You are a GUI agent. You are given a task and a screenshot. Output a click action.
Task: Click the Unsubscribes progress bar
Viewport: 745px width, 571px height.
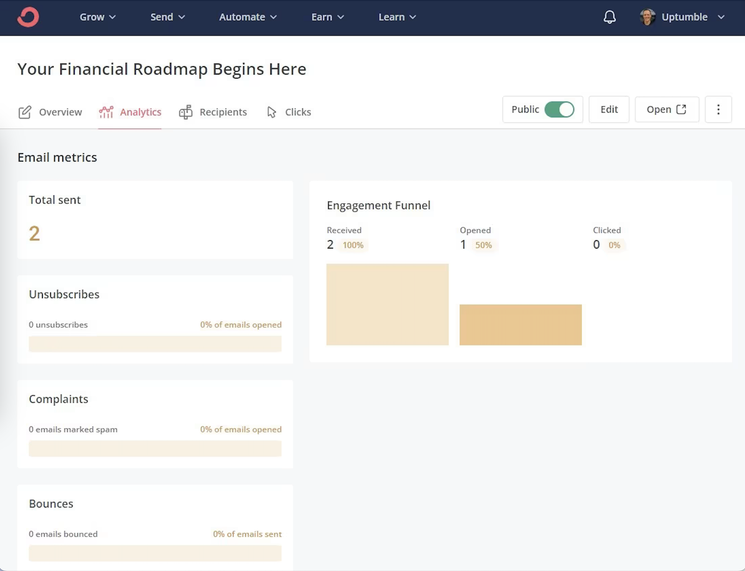click(155, 344)
